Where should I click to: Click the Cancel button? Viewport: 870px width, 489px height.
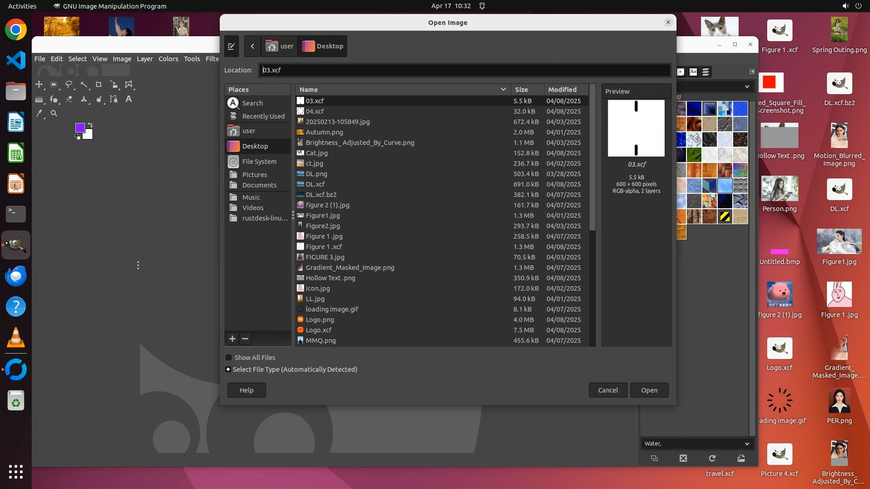coord(608,390)
